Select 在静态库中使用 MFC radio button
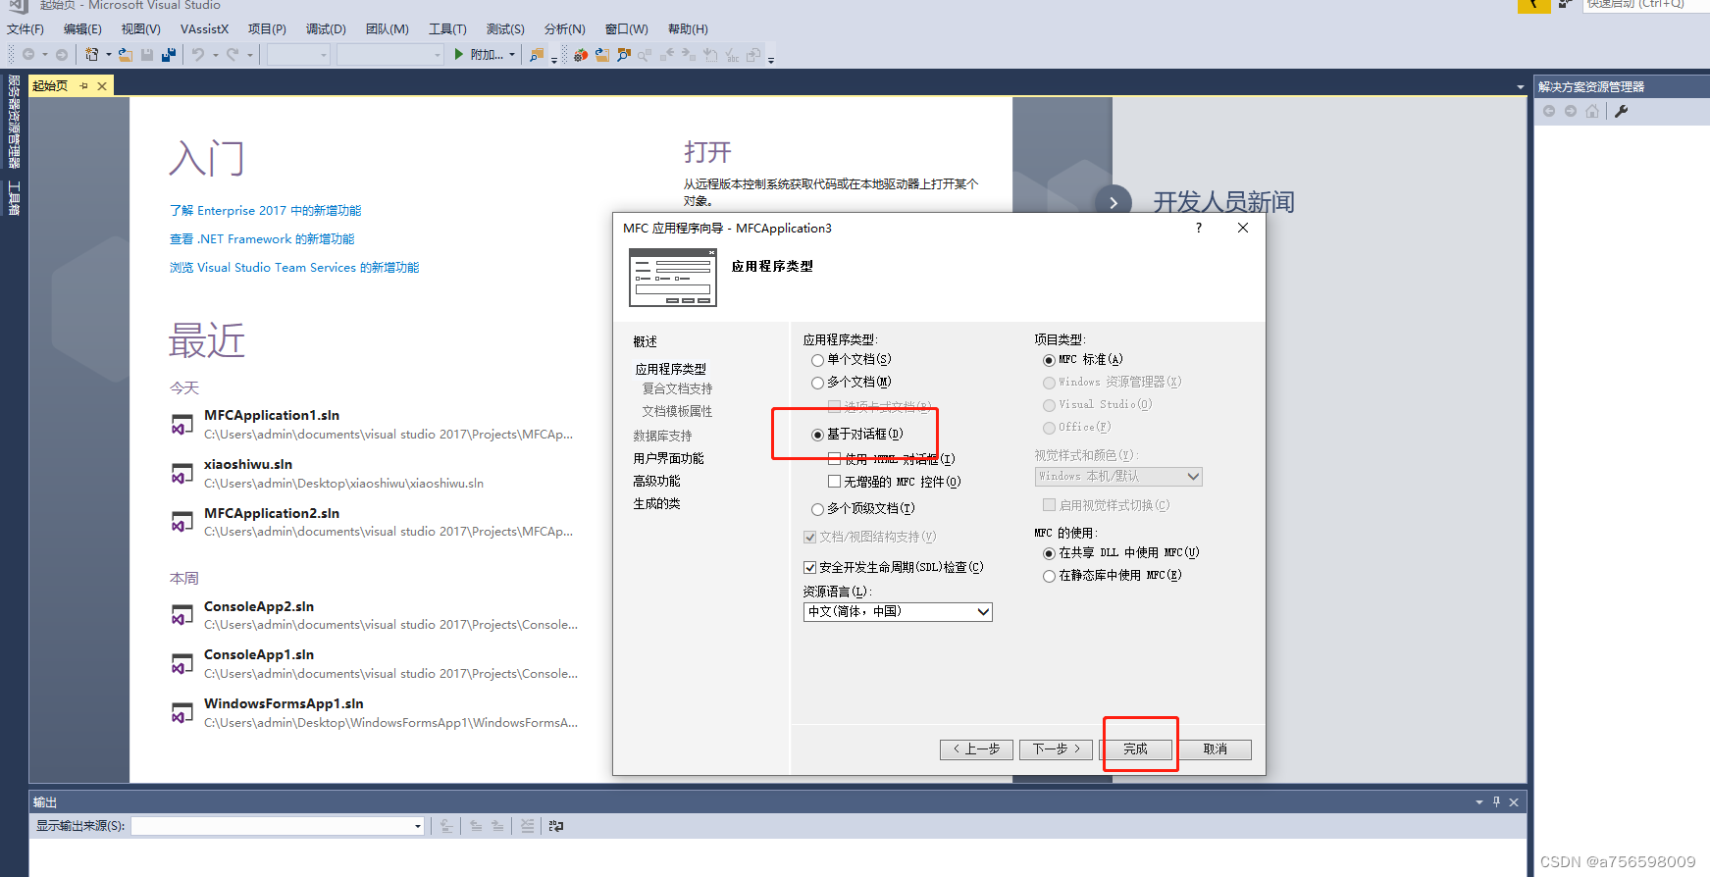 tap(1049, 576)
